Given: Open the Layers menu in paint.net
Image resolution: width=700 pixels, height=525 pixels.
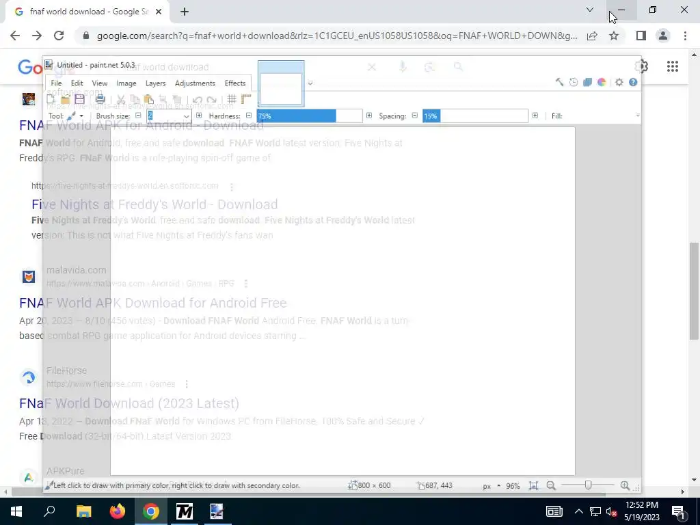Looking at the screenshot, I should click(x=155, y=83).
